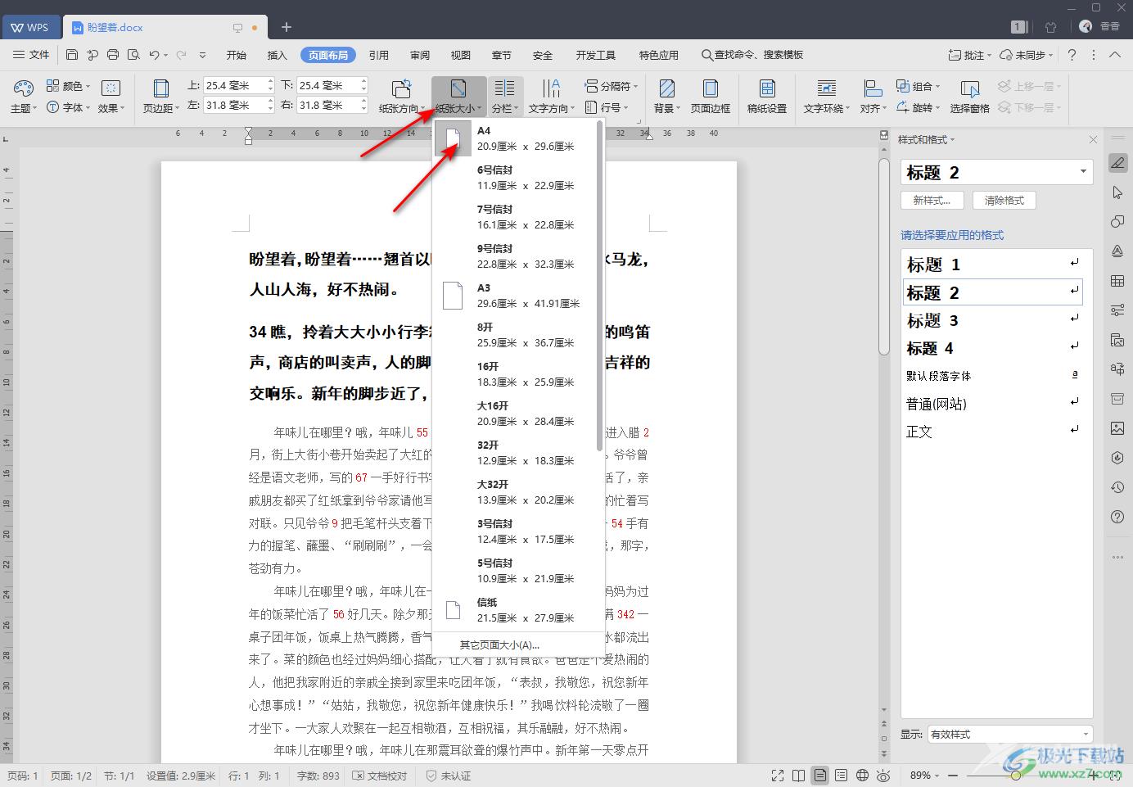Switch to the 插入 tab

click(278, 55)
